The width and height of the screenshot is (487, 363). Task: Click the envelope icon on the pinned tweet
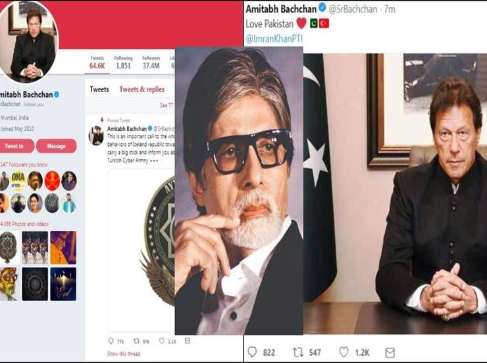pos(187,341)
